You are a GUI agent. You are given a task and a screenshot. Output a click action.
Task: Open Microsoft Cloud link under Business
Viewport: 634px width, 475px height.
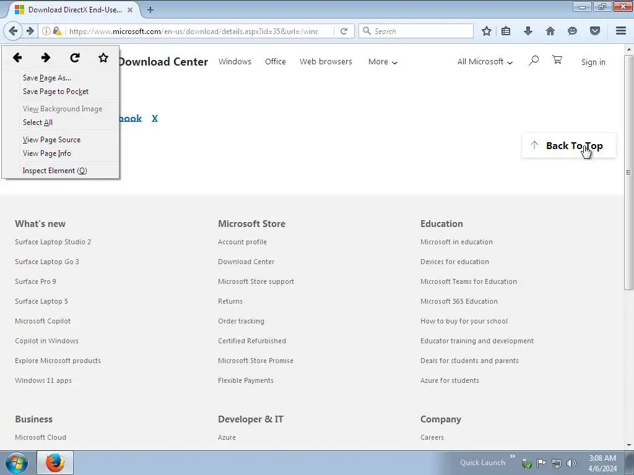40,437
